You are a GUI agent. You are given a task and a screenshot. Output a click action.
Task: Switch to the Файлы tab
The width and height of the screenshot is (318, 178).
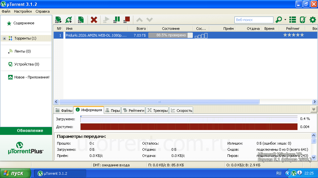[64, 111]
